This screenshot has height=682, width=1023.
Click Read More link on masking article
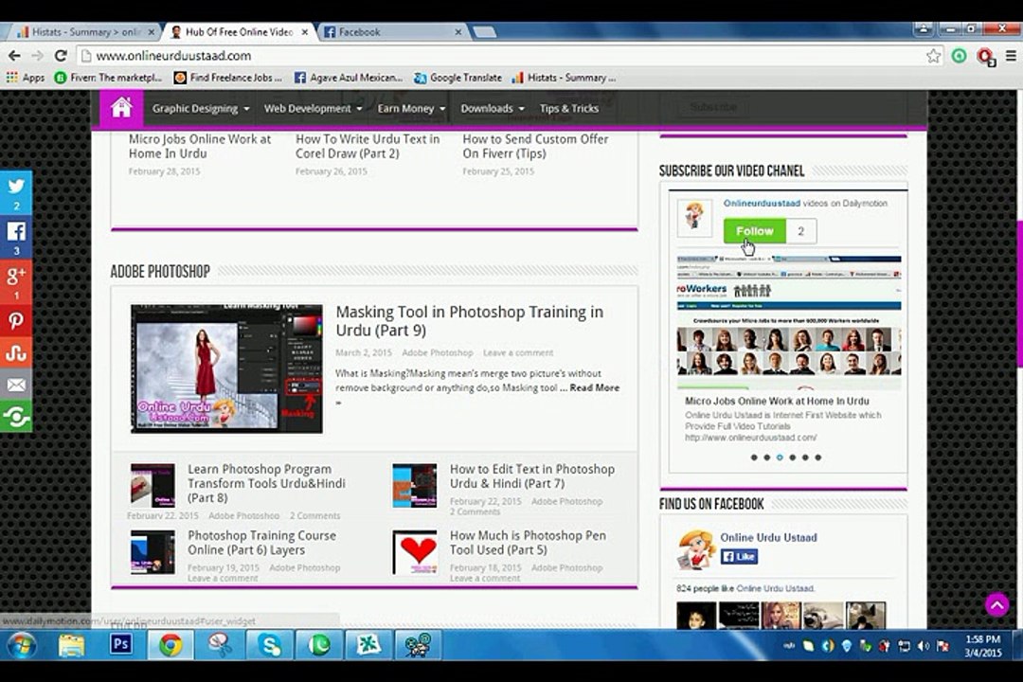[594, 387]
